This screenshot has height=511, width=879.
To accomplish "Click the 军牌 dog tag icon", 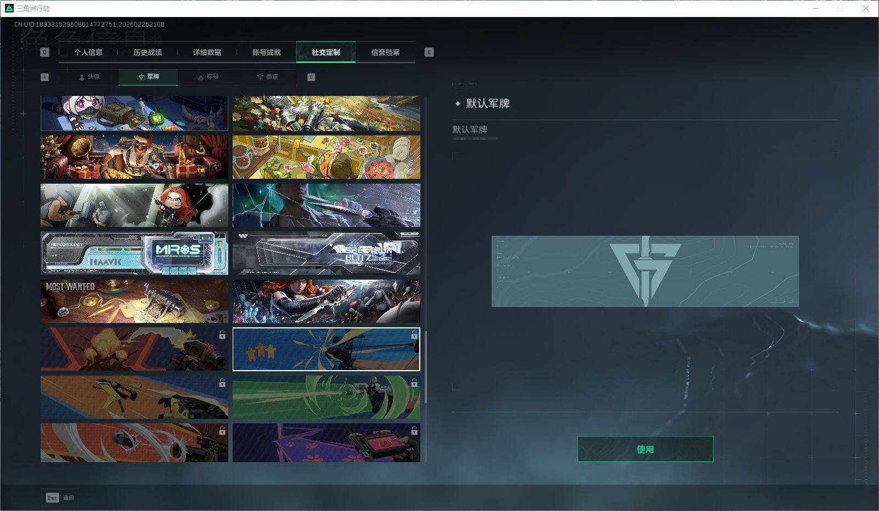I will coord(141,77).
